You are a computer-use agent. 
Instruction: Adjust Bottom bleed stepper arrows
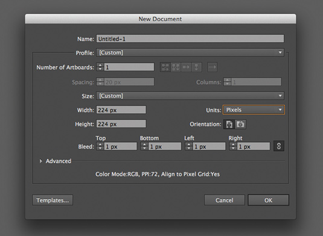point(144,146)
